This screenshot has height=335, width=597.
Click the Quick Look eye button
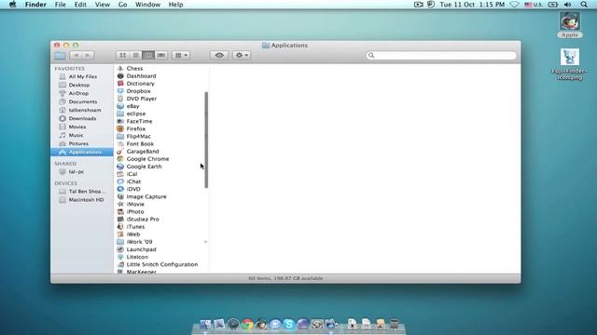(x=219, y=56)
